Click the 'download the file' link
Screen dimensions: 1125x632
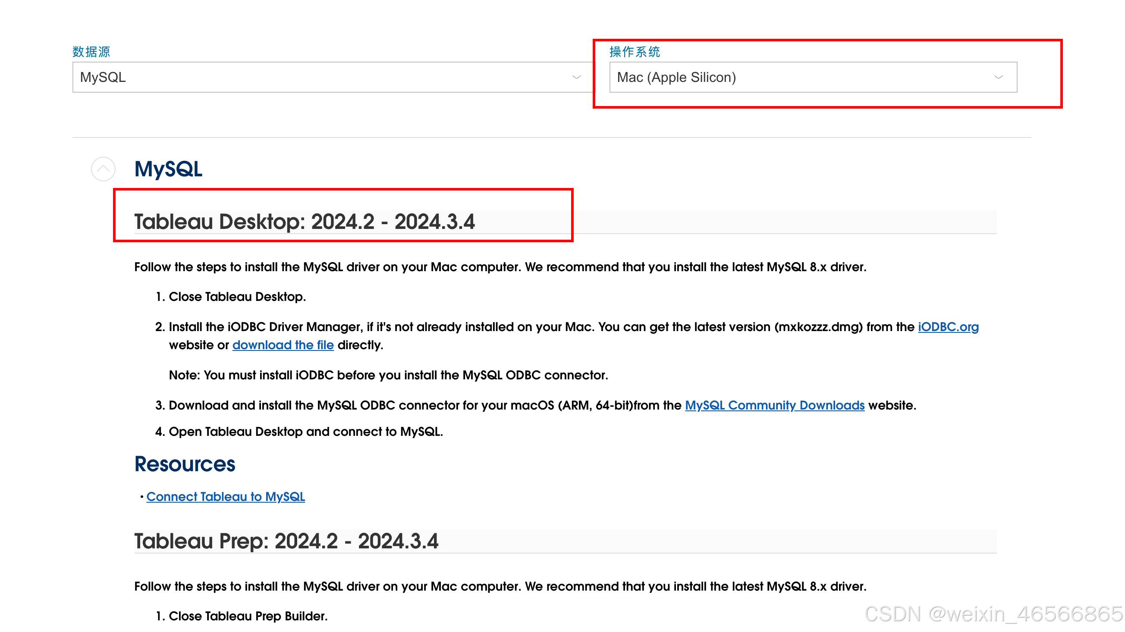point(283,345)
